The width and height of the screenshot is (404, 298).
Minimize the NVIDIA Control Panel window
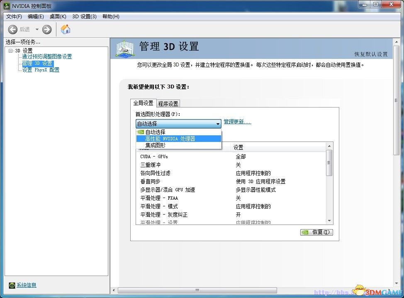click(364, 5)
